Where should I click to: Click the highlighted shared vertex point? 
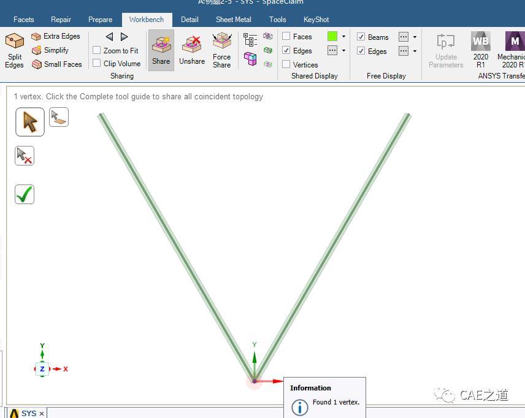(255, 381)
